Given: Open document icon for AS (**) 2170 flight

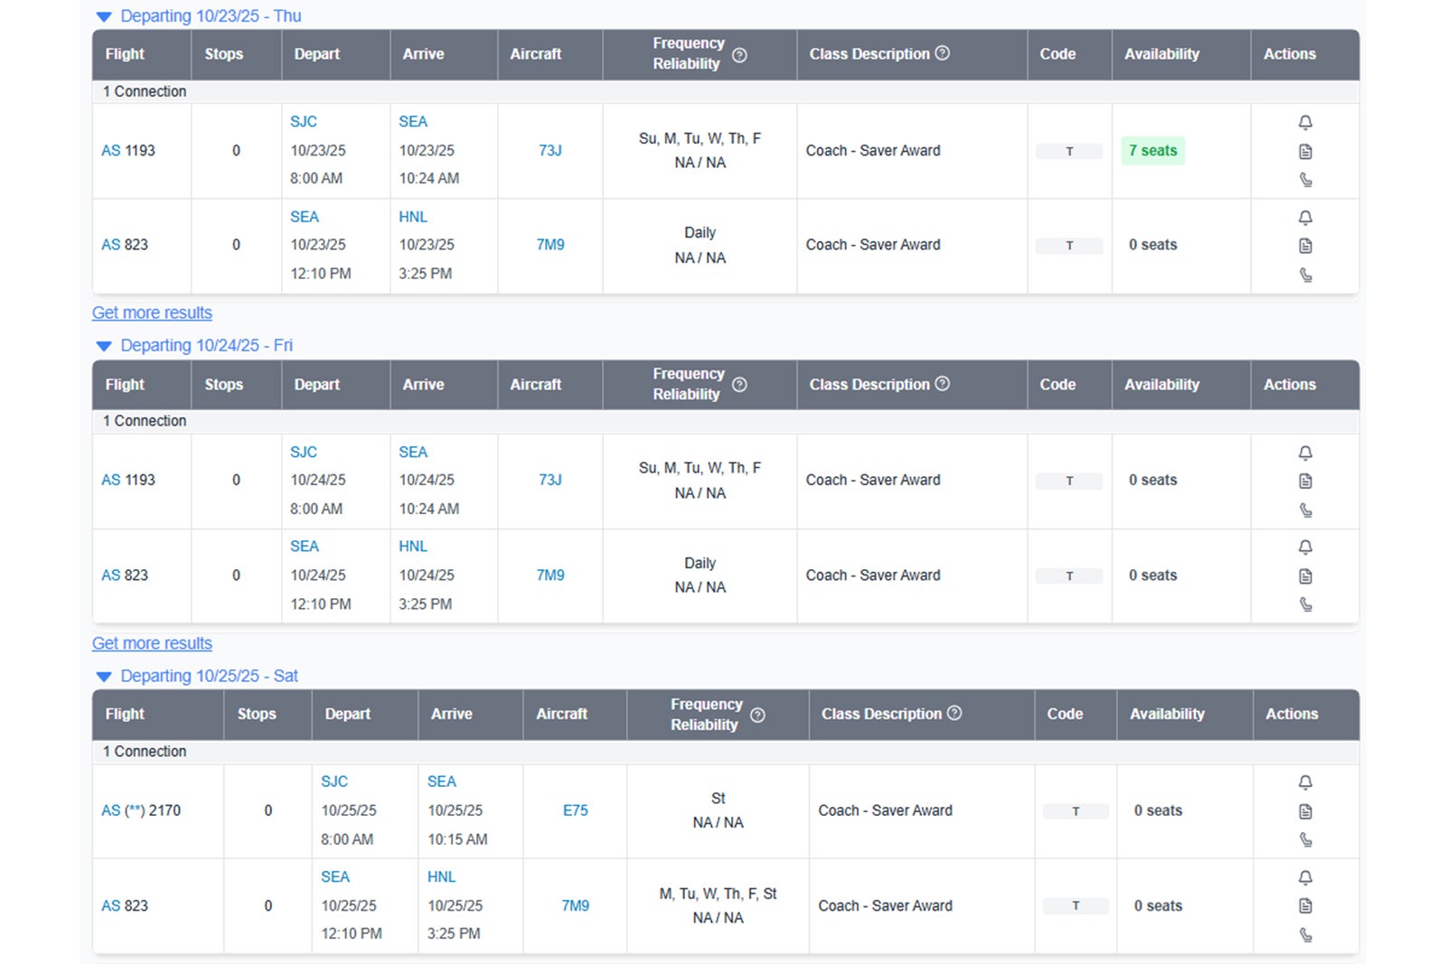Looking at the screenshot, I should [x=1305, y=811].
